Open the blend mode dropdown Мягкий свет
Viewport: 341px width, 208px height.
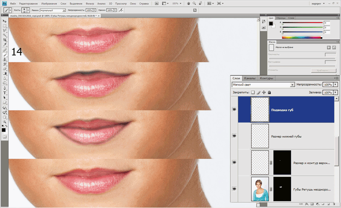coord(263,85)
